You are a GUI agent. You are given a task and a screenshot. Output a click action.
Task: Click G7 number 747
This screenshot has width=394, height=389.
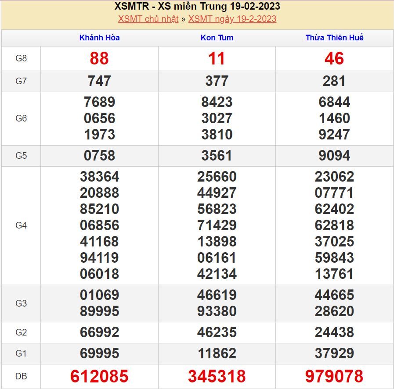tap(99, 81)
